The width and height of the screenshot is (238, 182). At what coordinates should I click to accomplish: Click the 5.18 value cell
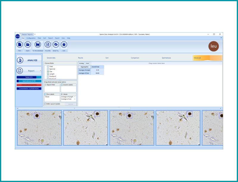98,70
